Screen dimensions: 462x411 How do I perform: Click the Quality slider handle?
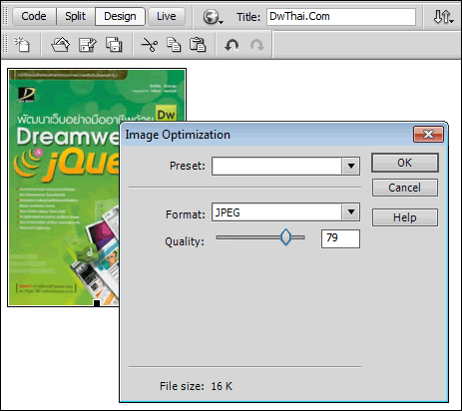(x=285, y=237)
